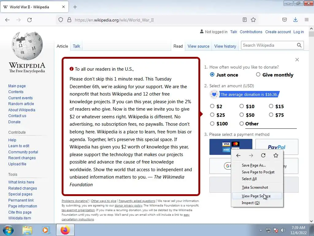This screenshot has height=236, width=314.
Task: Choose Take Screenshot in context menu
Action: coord(257,187)
